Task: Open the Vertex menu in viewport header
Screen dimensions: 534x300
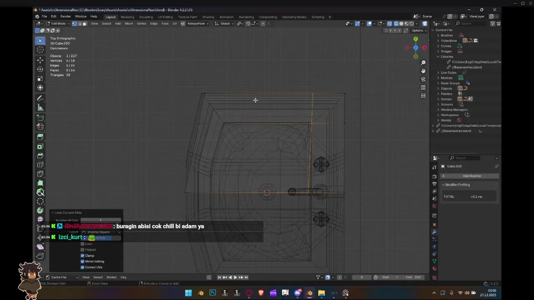Action: pyautogui.click(x=141, y=24)
